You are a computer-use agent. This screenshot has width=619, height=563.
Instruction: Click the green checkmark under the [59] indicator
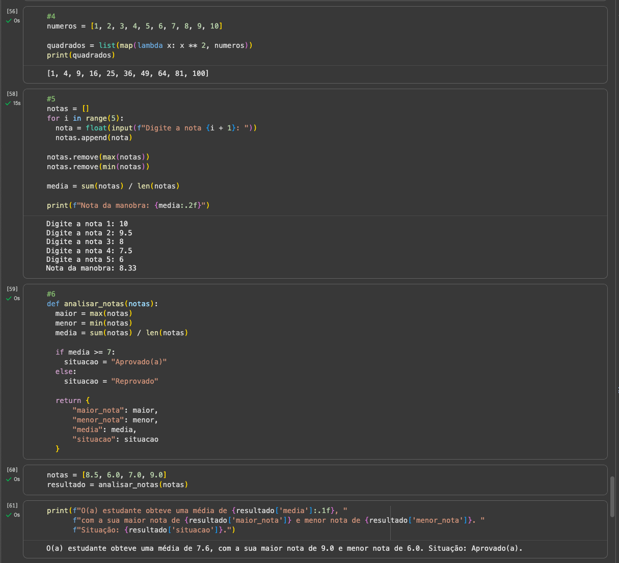(x=9, y=299)
